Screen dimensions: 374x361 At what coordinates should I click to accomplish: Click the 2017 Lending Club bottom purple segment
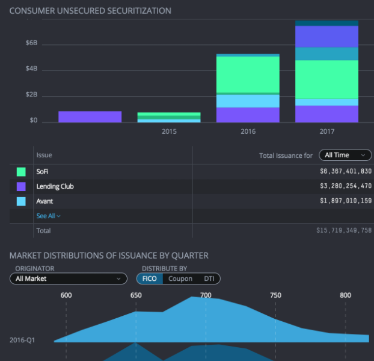pyautogui.click(x=326, y=114)
